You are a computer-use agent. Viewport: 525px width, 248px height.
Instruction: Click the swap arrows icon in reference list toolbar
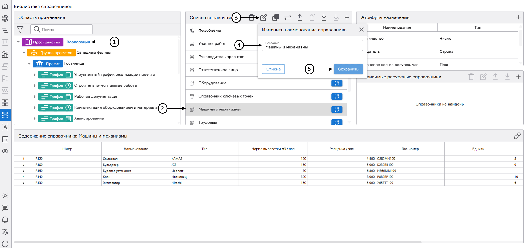pyautogui.click(x=288, y=18)
